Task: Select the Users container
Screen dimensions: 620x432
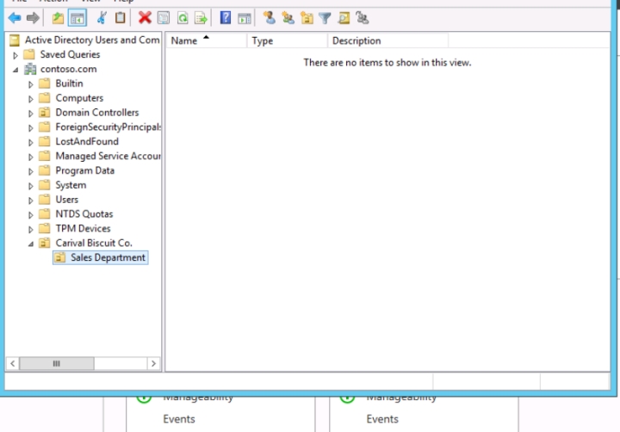Action: tap(67, 200)
